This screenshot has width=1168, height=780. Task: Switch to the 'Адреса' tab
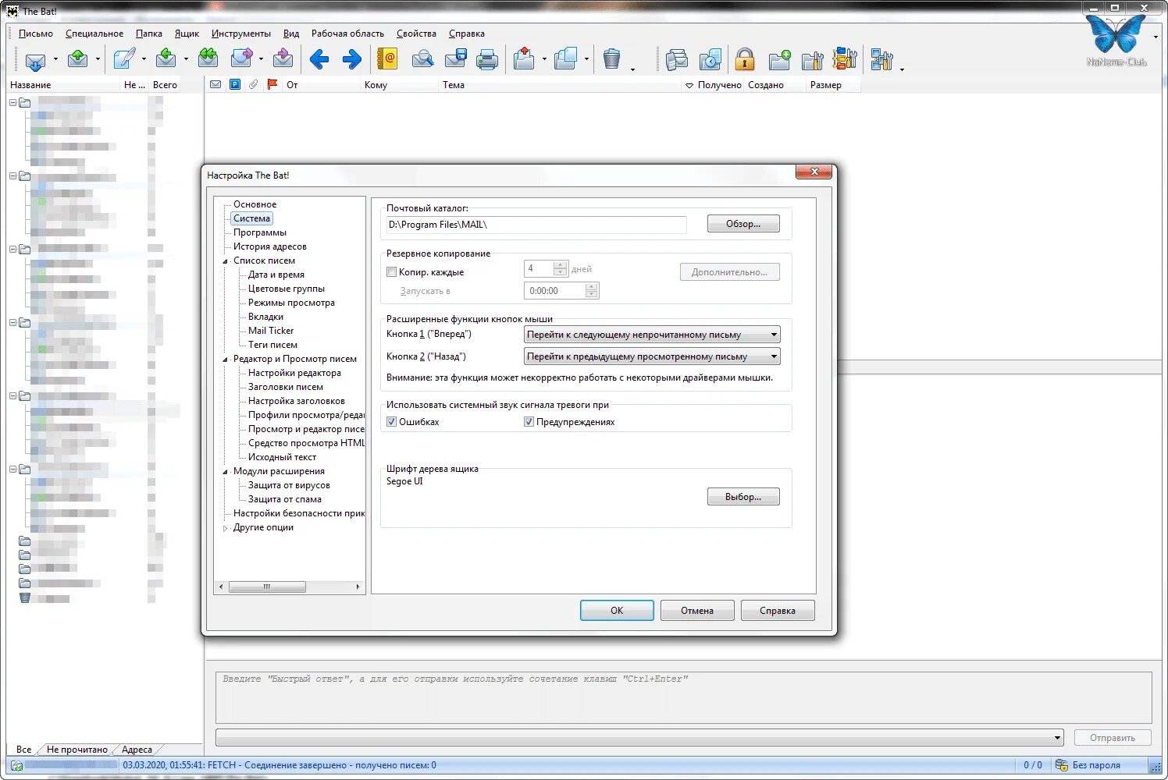(137, 750)
